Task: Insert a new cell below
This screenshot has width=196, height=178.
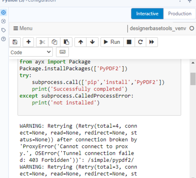Action: coord(28,42)
